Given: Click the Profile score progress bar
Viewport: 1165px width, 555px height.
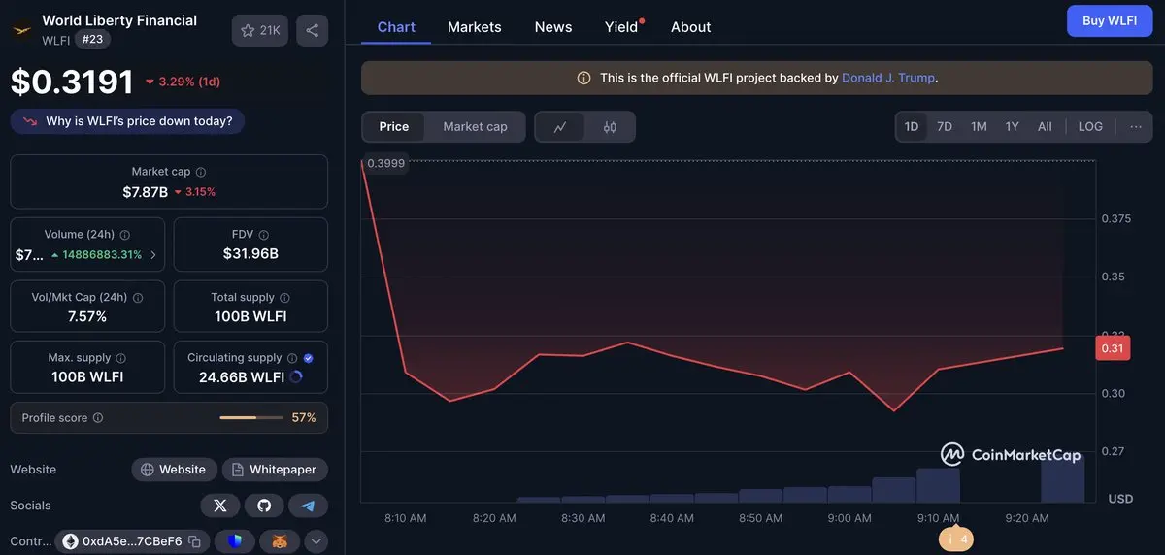Looking at the screenshot, I should tap(251, 418).
